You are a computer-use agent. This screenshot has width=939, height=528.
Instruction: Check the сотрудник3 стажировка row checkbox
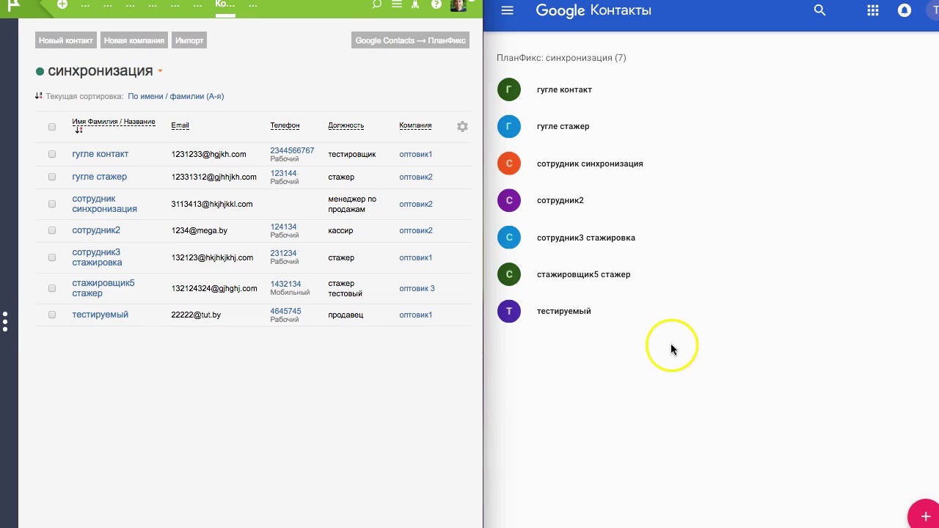click(52, 257)
